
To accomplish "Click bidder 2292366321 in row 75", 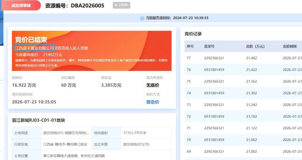I will click(x=214, y=81).
